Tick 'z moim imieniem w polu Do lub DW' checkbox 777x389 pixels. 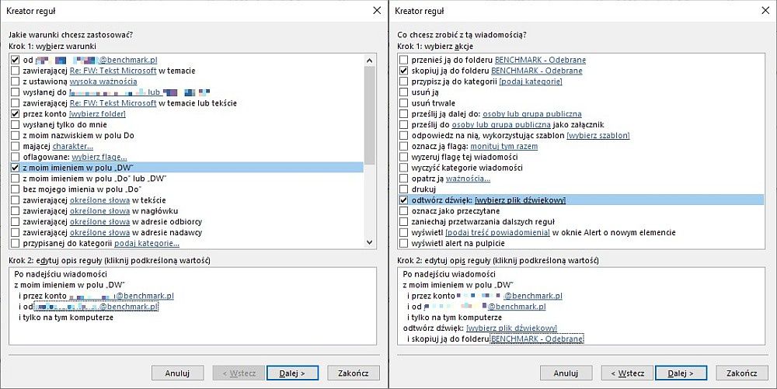click(15, 179)
